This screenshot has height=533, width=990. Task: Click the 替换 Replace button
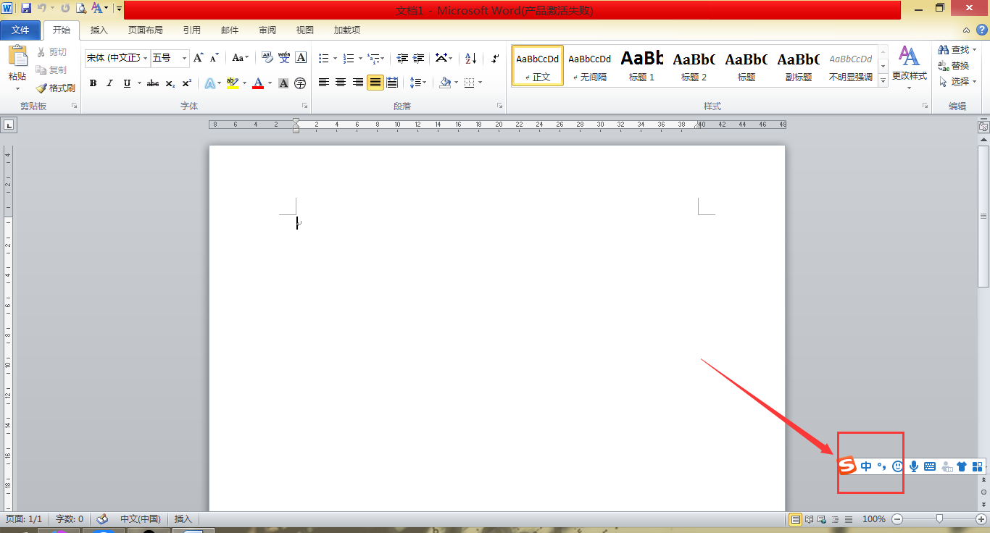pyautogui.click(x=953, y=65)
